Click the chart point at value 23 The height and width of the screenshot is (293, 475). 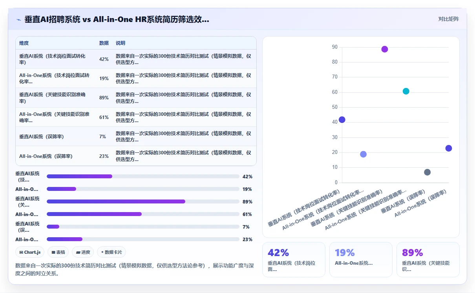point(449,148)
